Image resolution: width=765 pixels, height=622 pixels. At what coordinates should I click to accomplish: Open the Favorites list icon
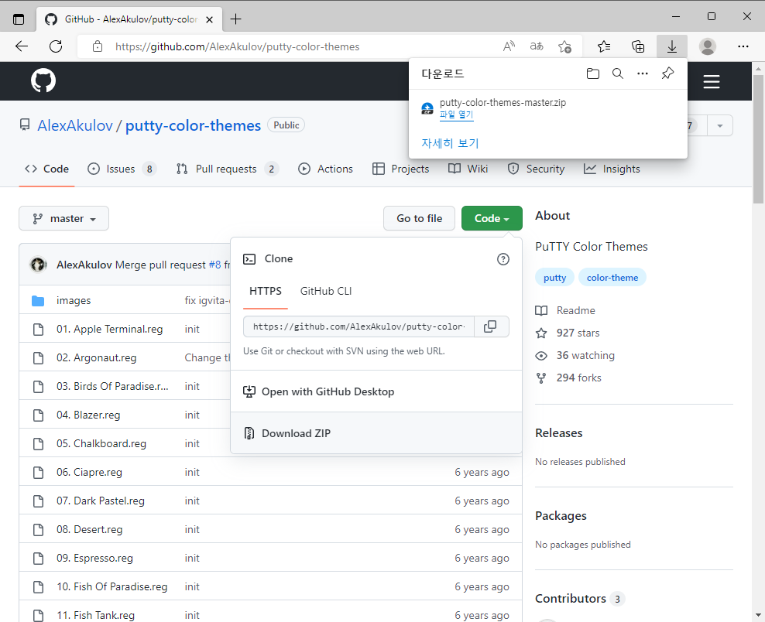(x=604, y=46)
